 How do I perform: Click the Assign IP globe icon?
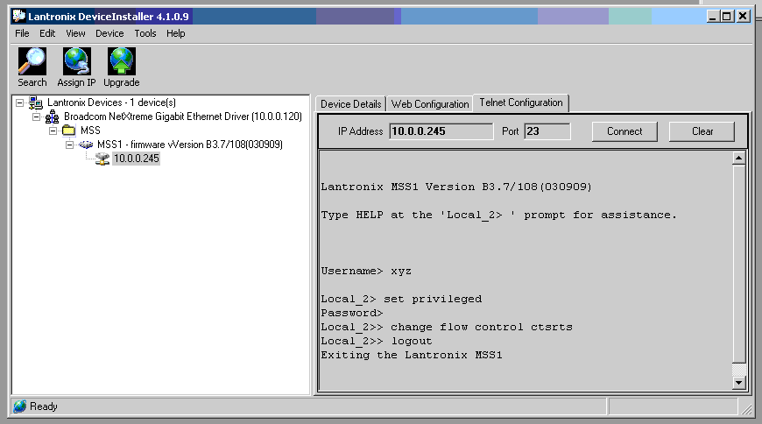click(x=77, y=61)
